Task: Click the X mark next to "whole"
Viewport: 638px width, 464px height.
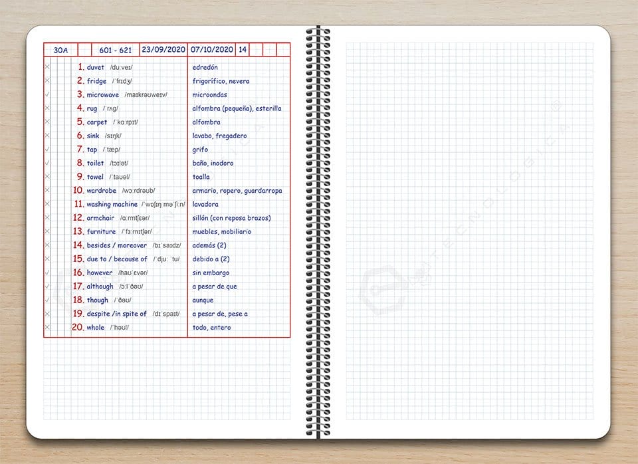Action: coord(46,327)
